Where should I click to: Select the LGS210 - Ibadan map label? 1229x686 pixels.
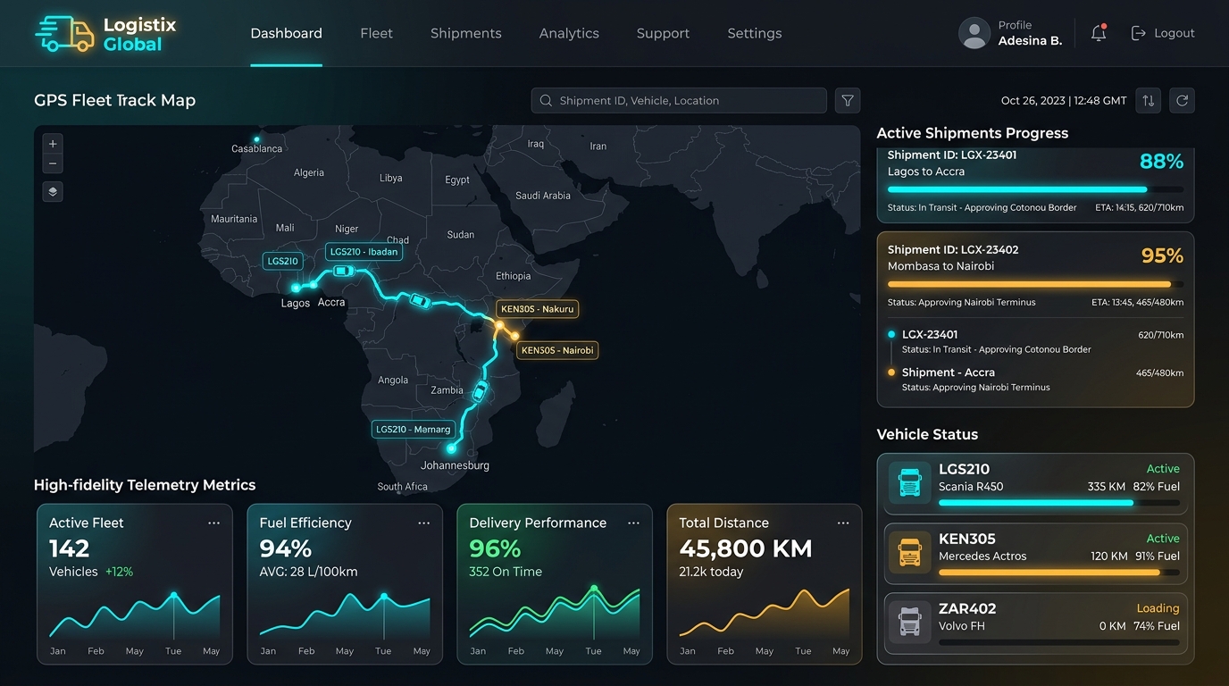tap(364, 252)
